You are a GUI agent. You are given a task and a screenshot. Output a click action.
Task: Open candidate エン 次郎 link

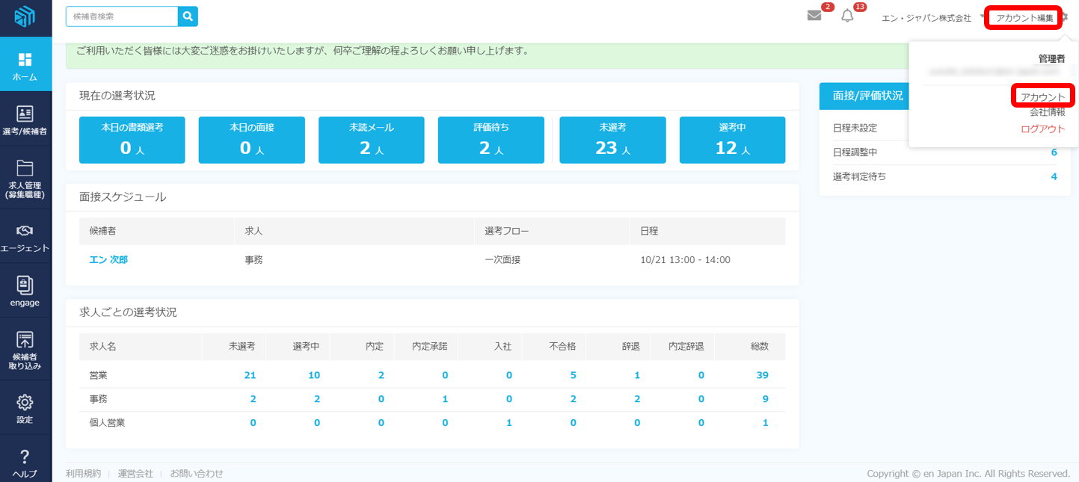tap(108, 260)
